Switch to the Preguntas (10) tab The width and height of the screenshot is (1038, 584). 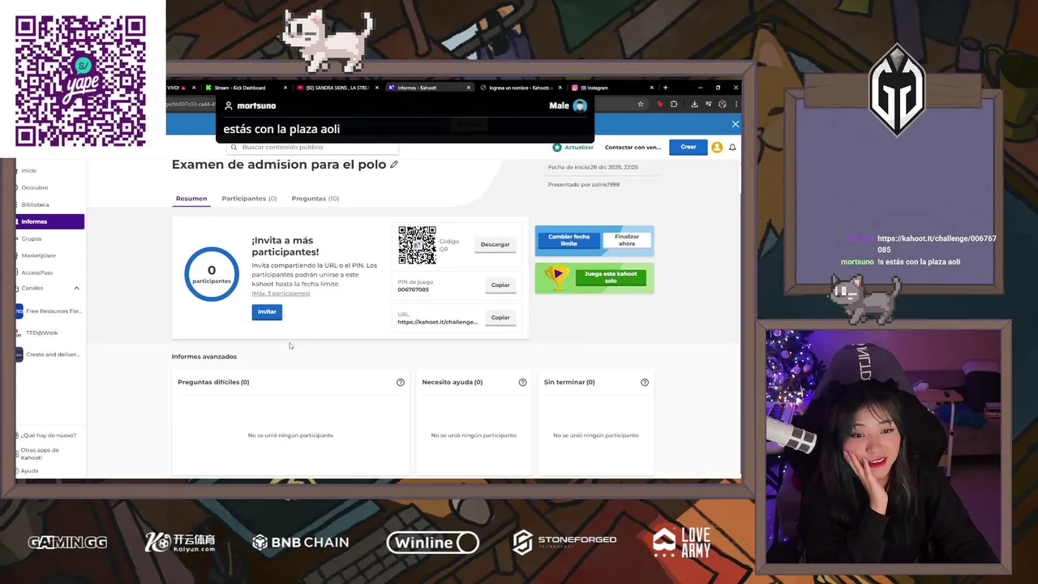click(x=315, y=199)
